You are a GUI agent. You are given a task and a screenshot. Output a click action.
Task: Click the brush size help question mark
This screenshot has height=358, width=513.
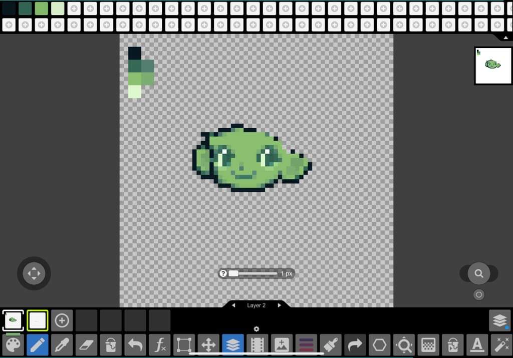223,273
